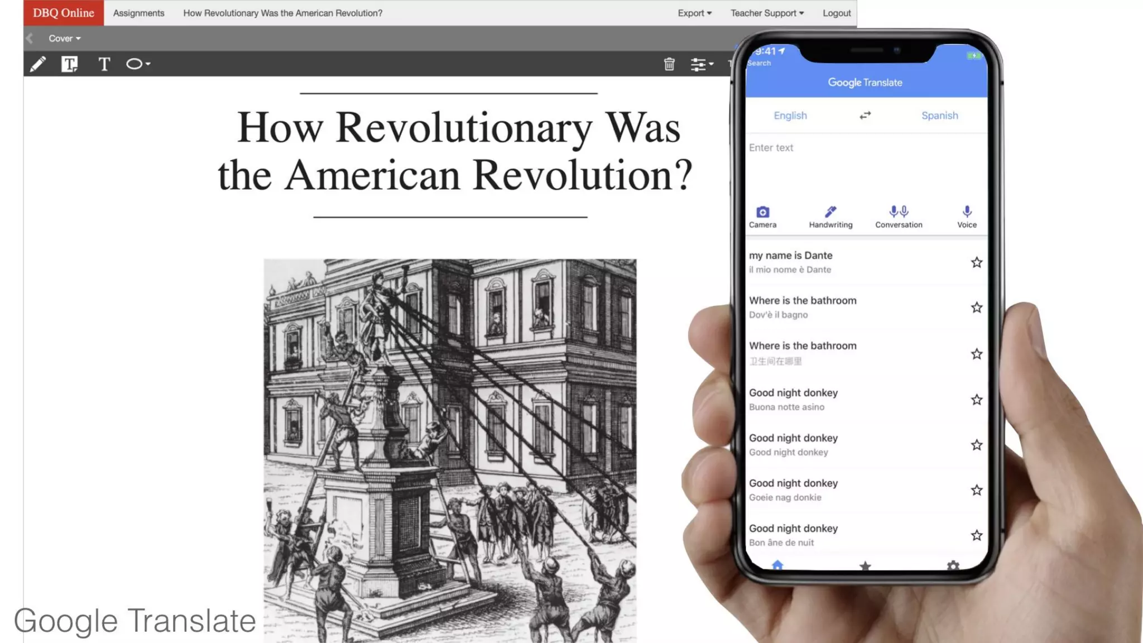Star the 'Buona notte asino' translation
Image resolution: width=1143 pixels, height=643 pixels.
pos(976,400)
